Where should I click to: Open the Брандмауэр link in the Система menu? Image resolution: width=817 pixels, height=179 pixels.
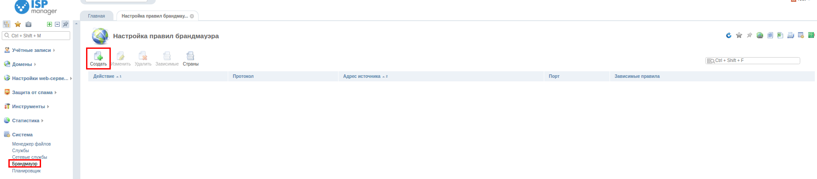(25, 164)
